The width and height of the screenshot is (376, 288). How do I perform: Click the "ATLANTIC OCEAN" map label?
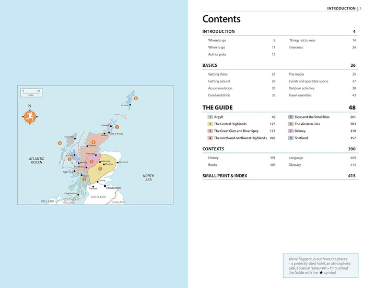coord(37,161)
